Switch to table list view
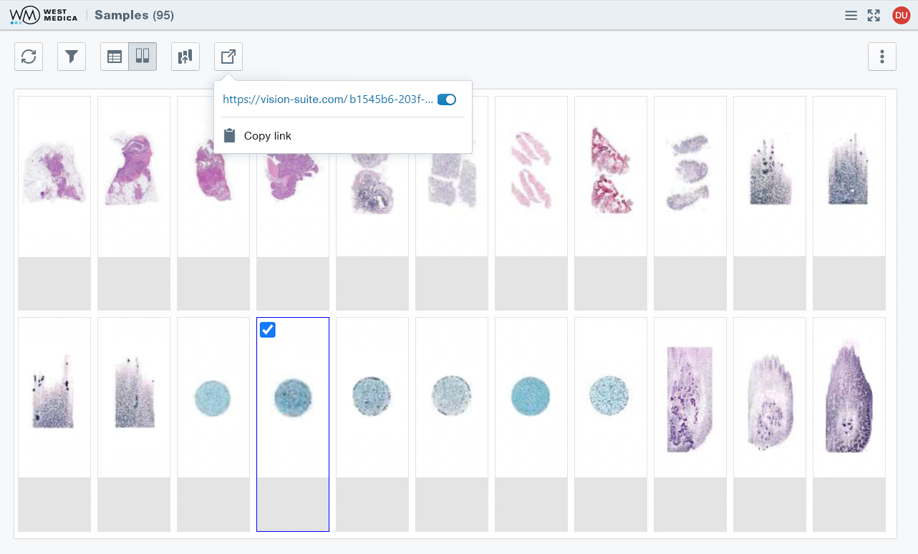Viewport: 918px width, 554px height. pos(115,57)
